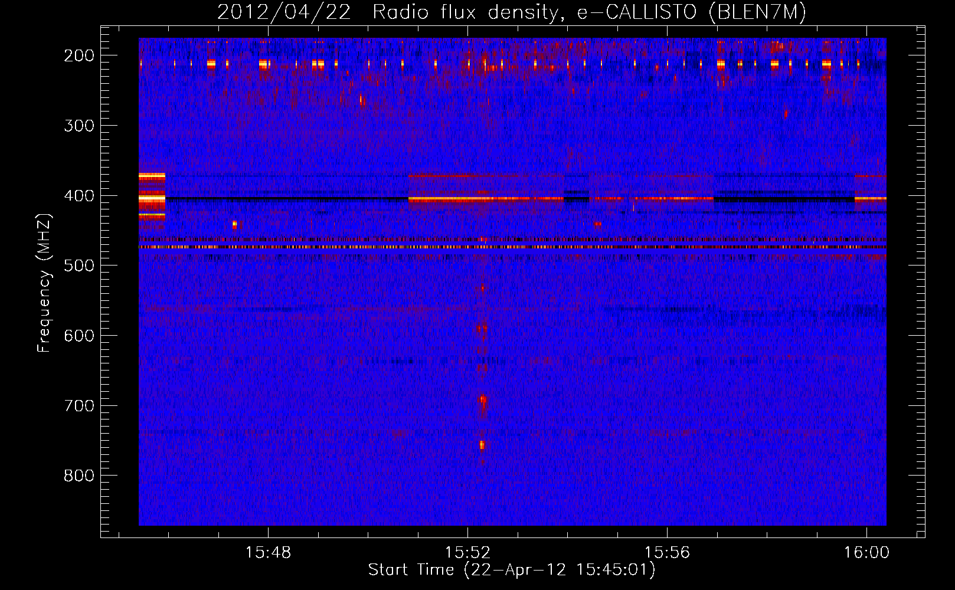Click the 200 frequency tick label
The height and width of the screenshot is (590, 955).
tap(79, 55)
